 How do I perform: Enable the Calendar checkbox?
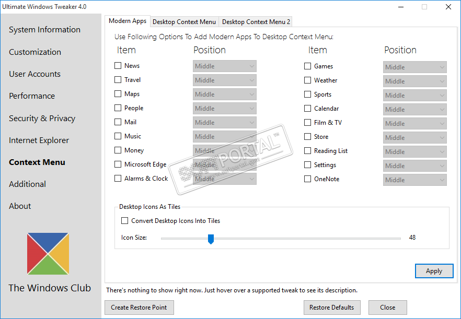pos(307,109)
